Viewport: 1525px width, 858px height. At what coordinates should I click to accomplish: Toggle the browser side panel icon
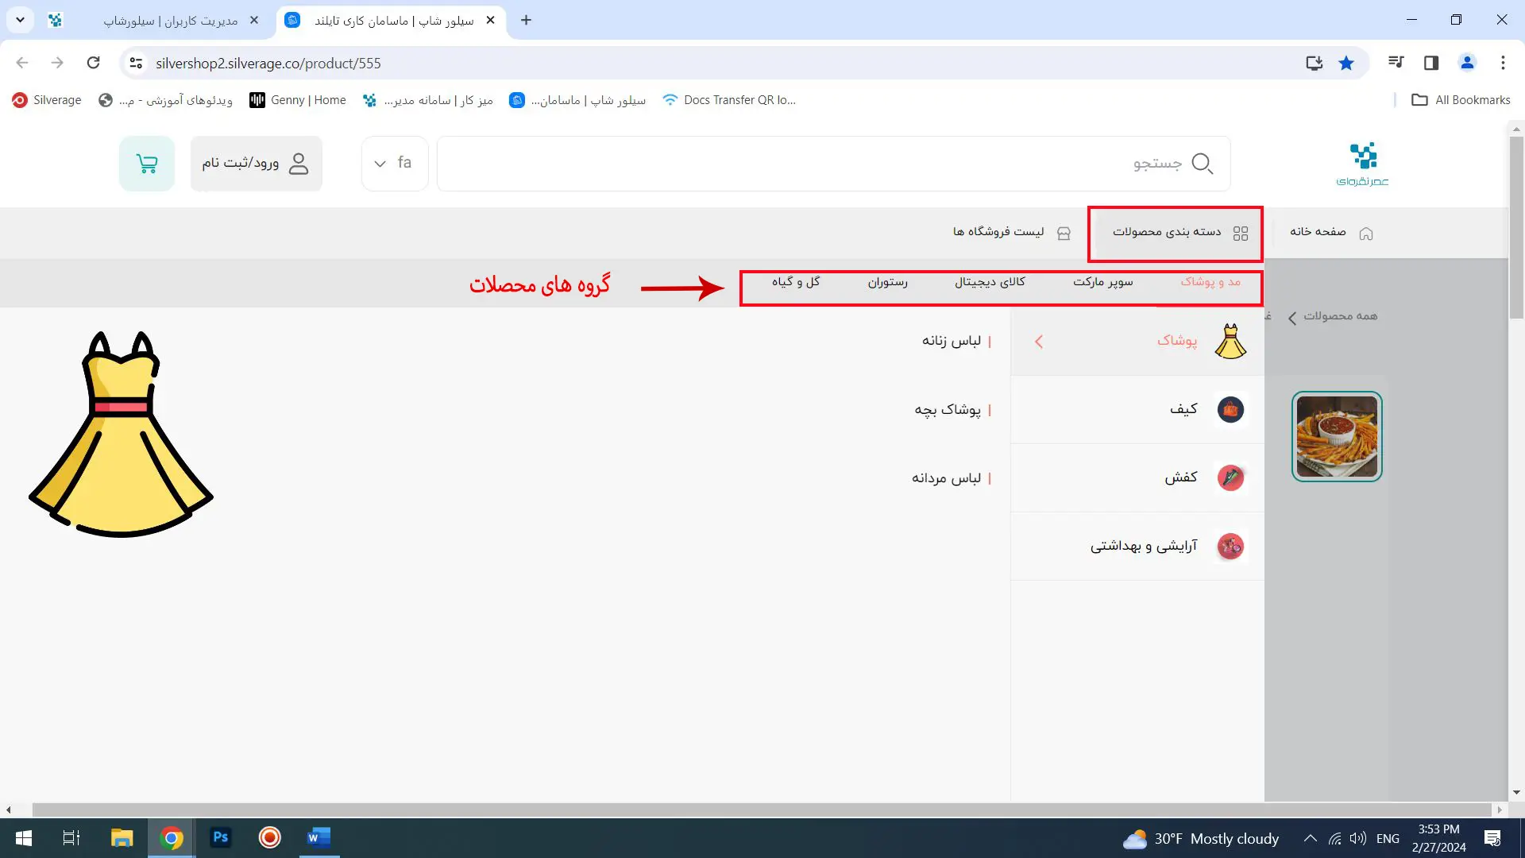pyautogui.click(x=1431, y=63)
